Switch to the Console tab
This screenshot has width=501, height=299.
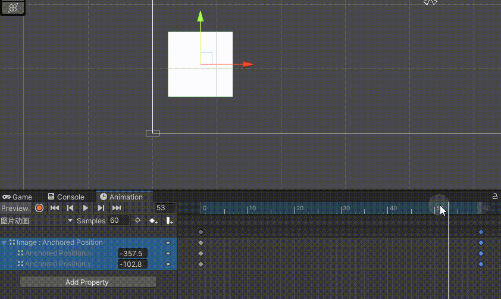pyautogui.click(x=66, y=197)
